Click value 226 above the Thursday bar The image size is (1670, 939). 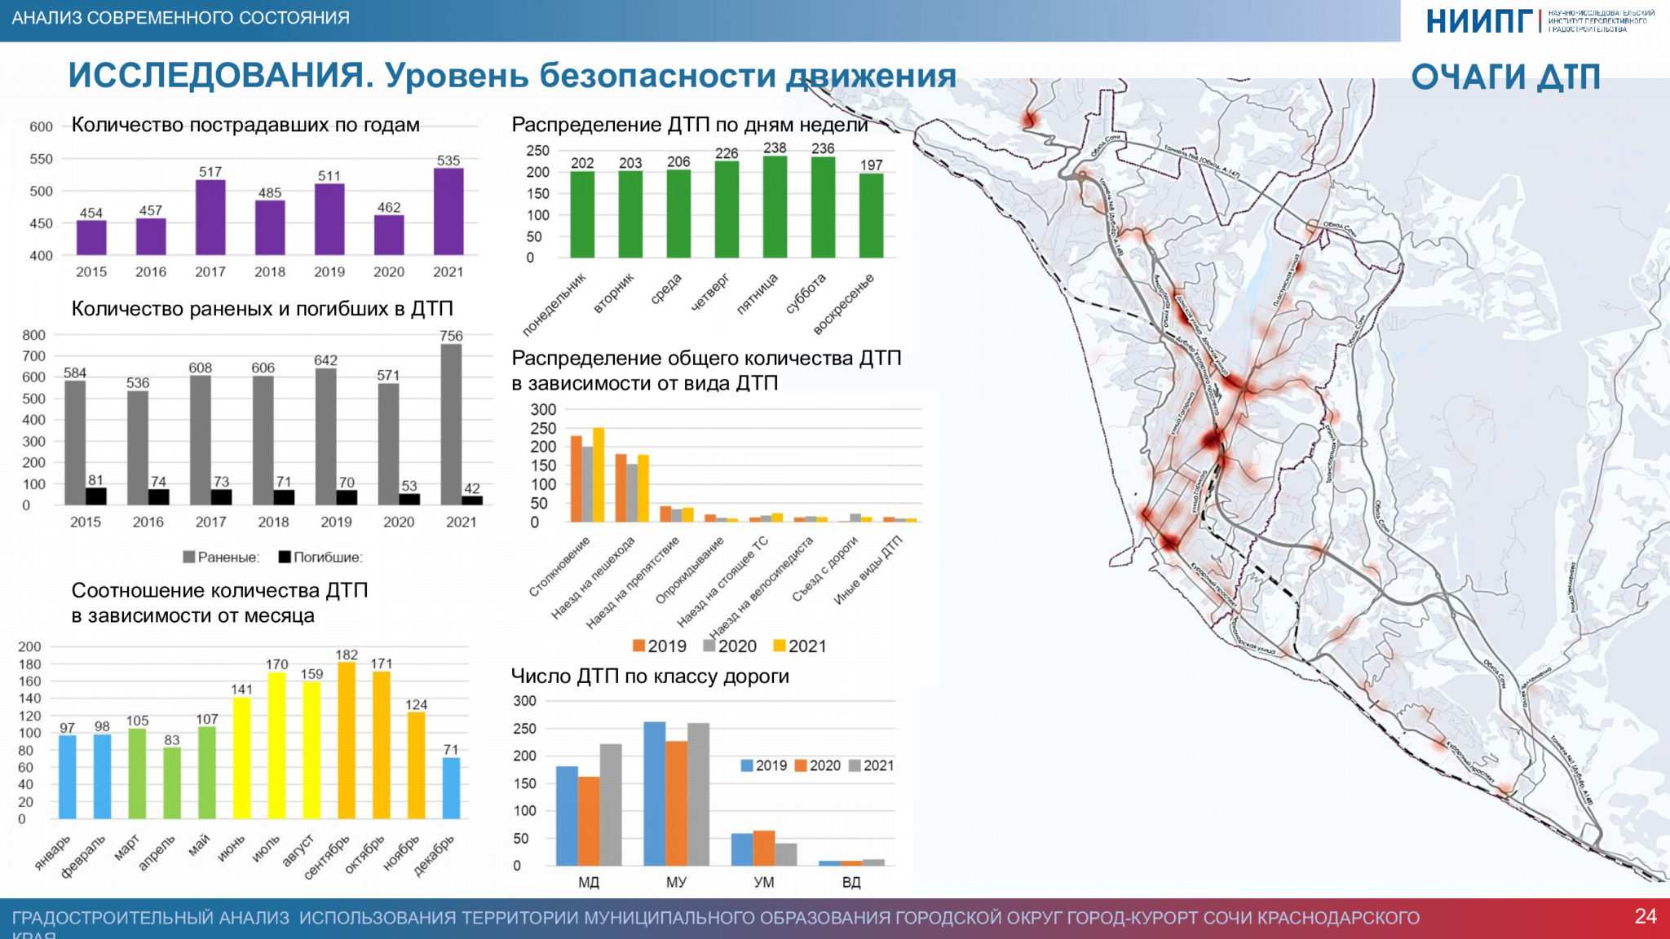(727, 153)
